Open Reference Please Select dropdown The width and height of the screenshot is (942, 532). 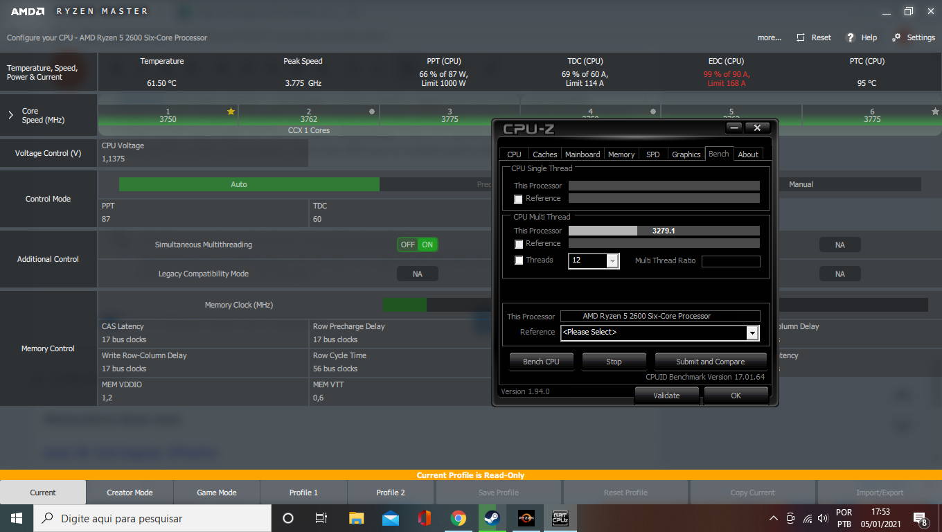tap(752, 332)
